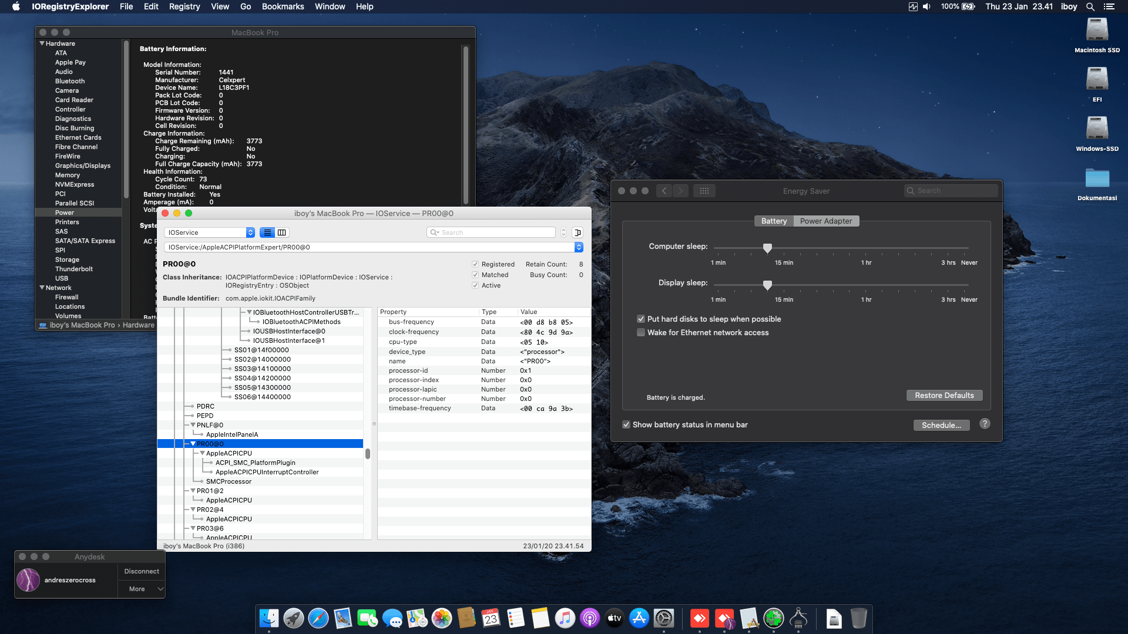Collapse the Hardware section in System Information
The height and width of the screenshot is (634, 1128).
point(42,43)
